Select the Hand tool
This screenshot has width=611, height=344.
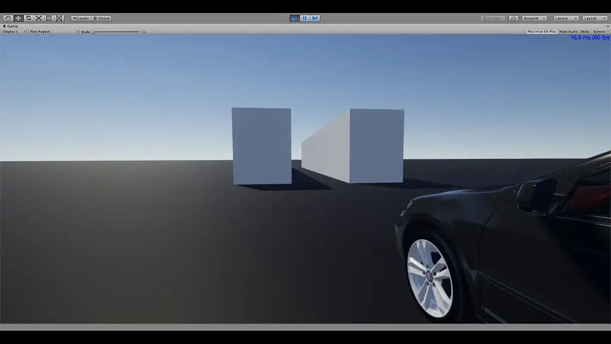pos(8,19)
